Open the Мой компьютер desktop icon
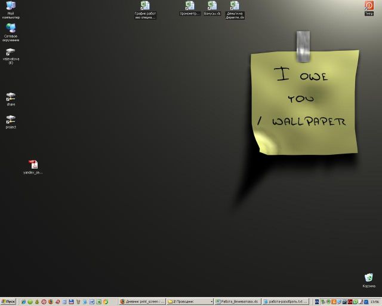The height and width of the screenshot is (306, 382). [11, 10]
